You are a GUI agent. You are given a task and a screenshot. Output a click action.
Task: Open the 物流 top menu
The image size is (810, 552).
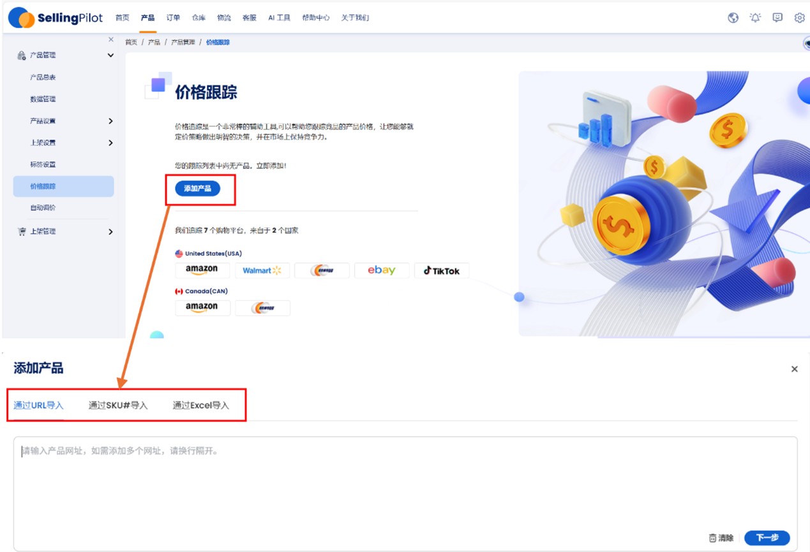pos(224,18)
